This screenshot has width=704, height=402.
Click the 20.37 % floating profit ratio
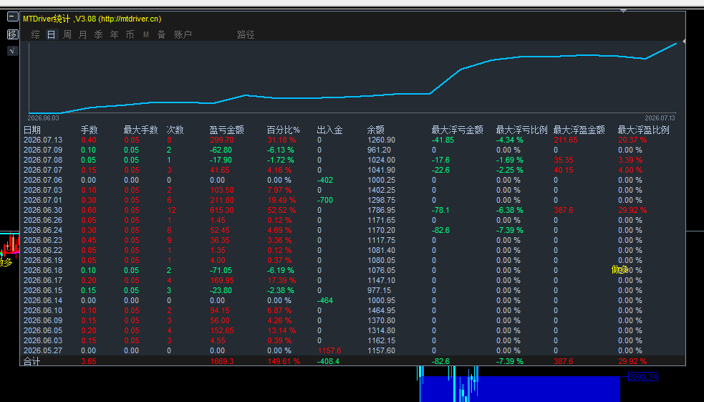click(632, 140)
